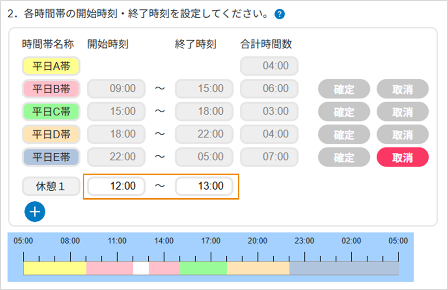Select the 平日A帯 time slot label
The width and height of the screenshot is (448, 290).
[x=51, y=66]
